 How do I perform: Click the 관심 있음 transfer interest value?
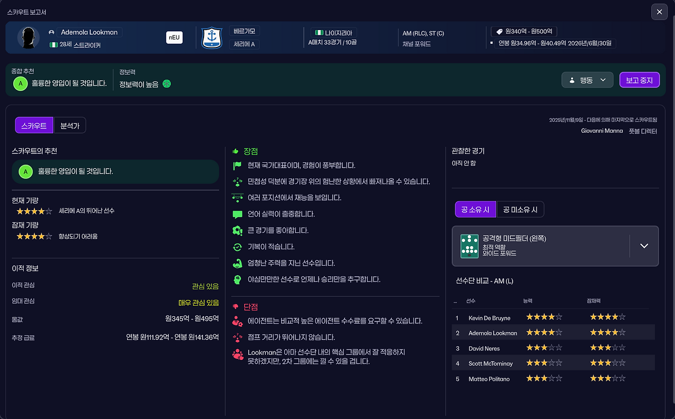(x=205, y=286)
